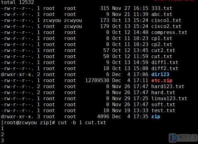Click the 333.txt filename
This screenshot has width=198, height=144.
coord(162,8)
